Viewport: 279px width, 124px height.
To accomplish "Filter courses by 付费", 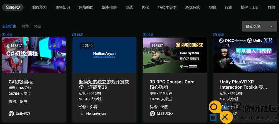I will coord(25,26).
